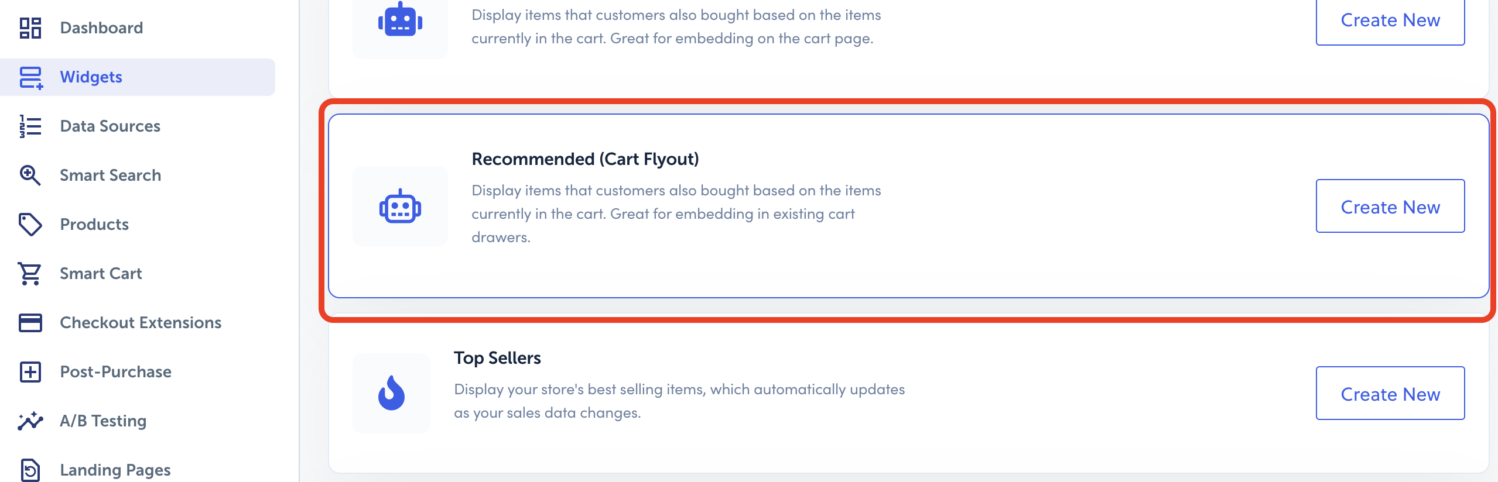
Task: Click the Smart Search magnifier icon
Action: click(30, 175)
